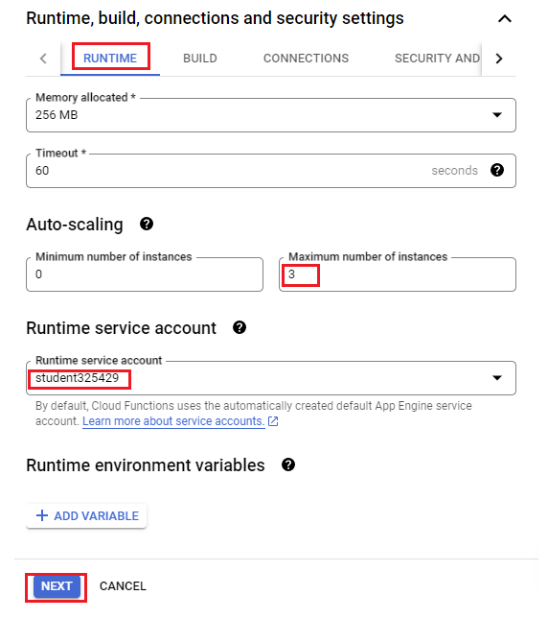Open the Memory allocated dropdown

271,115
